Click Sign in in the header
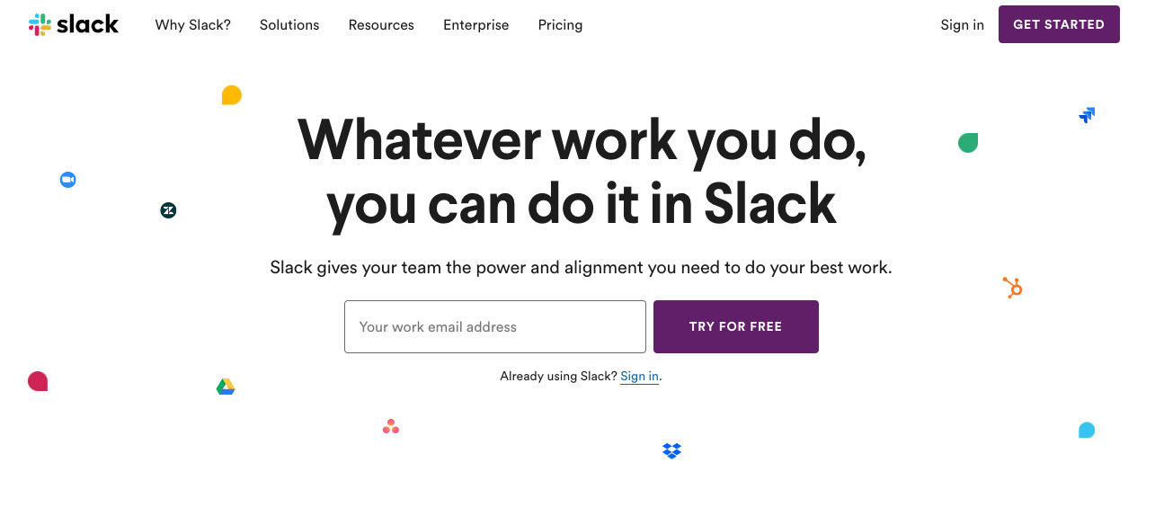The height and width of the screenshot is (507, 1155). 962,25
